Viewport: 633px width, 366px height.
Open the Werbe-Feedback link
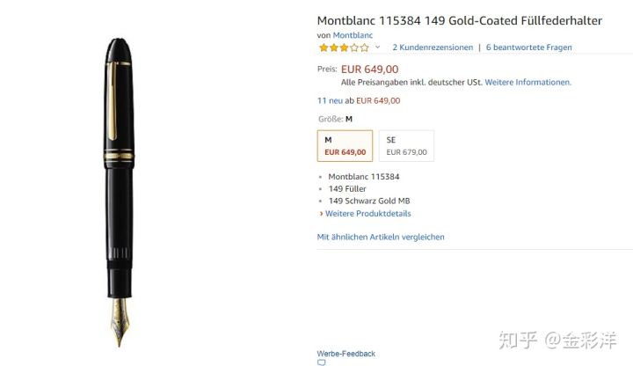point(346,354)
